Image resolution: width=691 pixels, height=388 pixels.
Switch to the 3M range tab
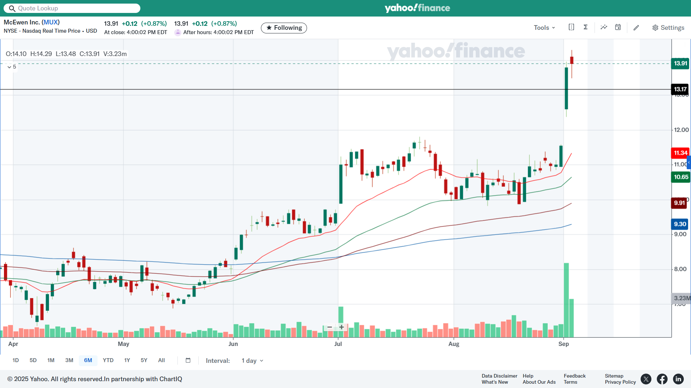point(69,360)
